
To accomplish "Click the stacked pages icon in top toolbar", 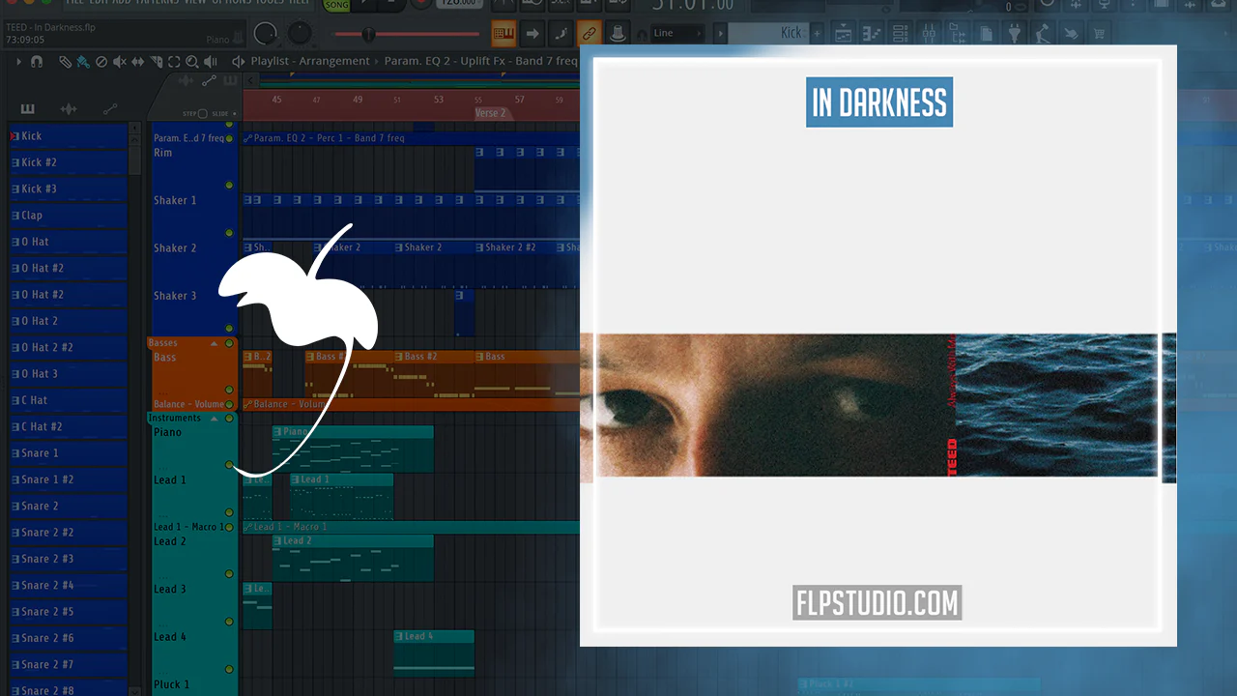I will pos(987,34).
